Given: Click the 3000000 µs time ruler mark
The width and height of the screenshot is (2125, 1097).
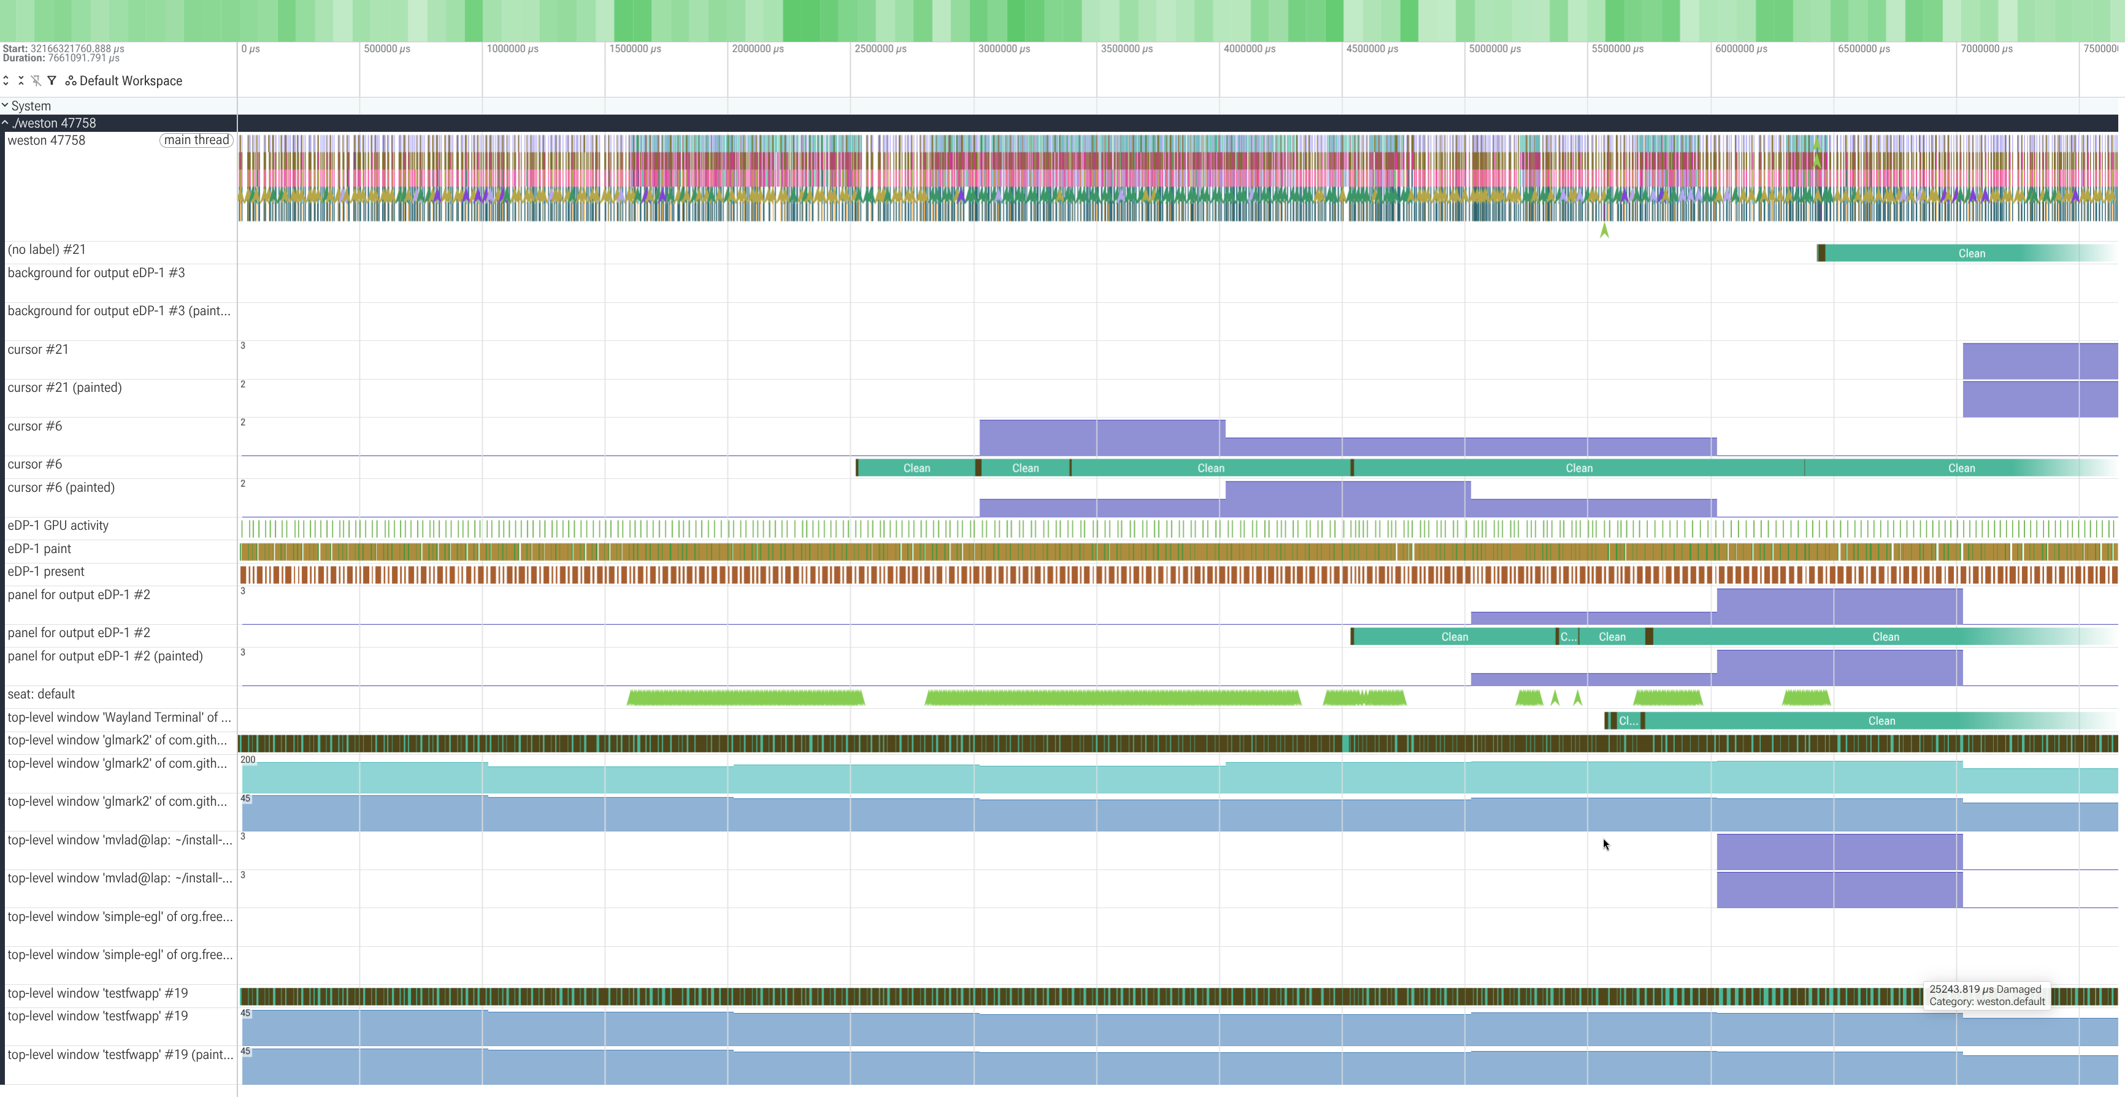Looking at the screenshot, I should [x=1004, y=48].
